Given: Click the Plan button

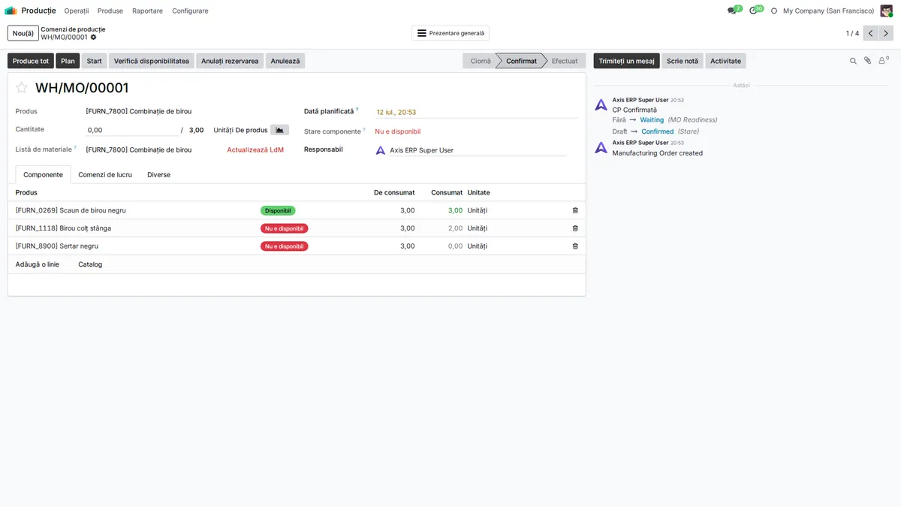Looking at the screenshot, I should point(68,61).
